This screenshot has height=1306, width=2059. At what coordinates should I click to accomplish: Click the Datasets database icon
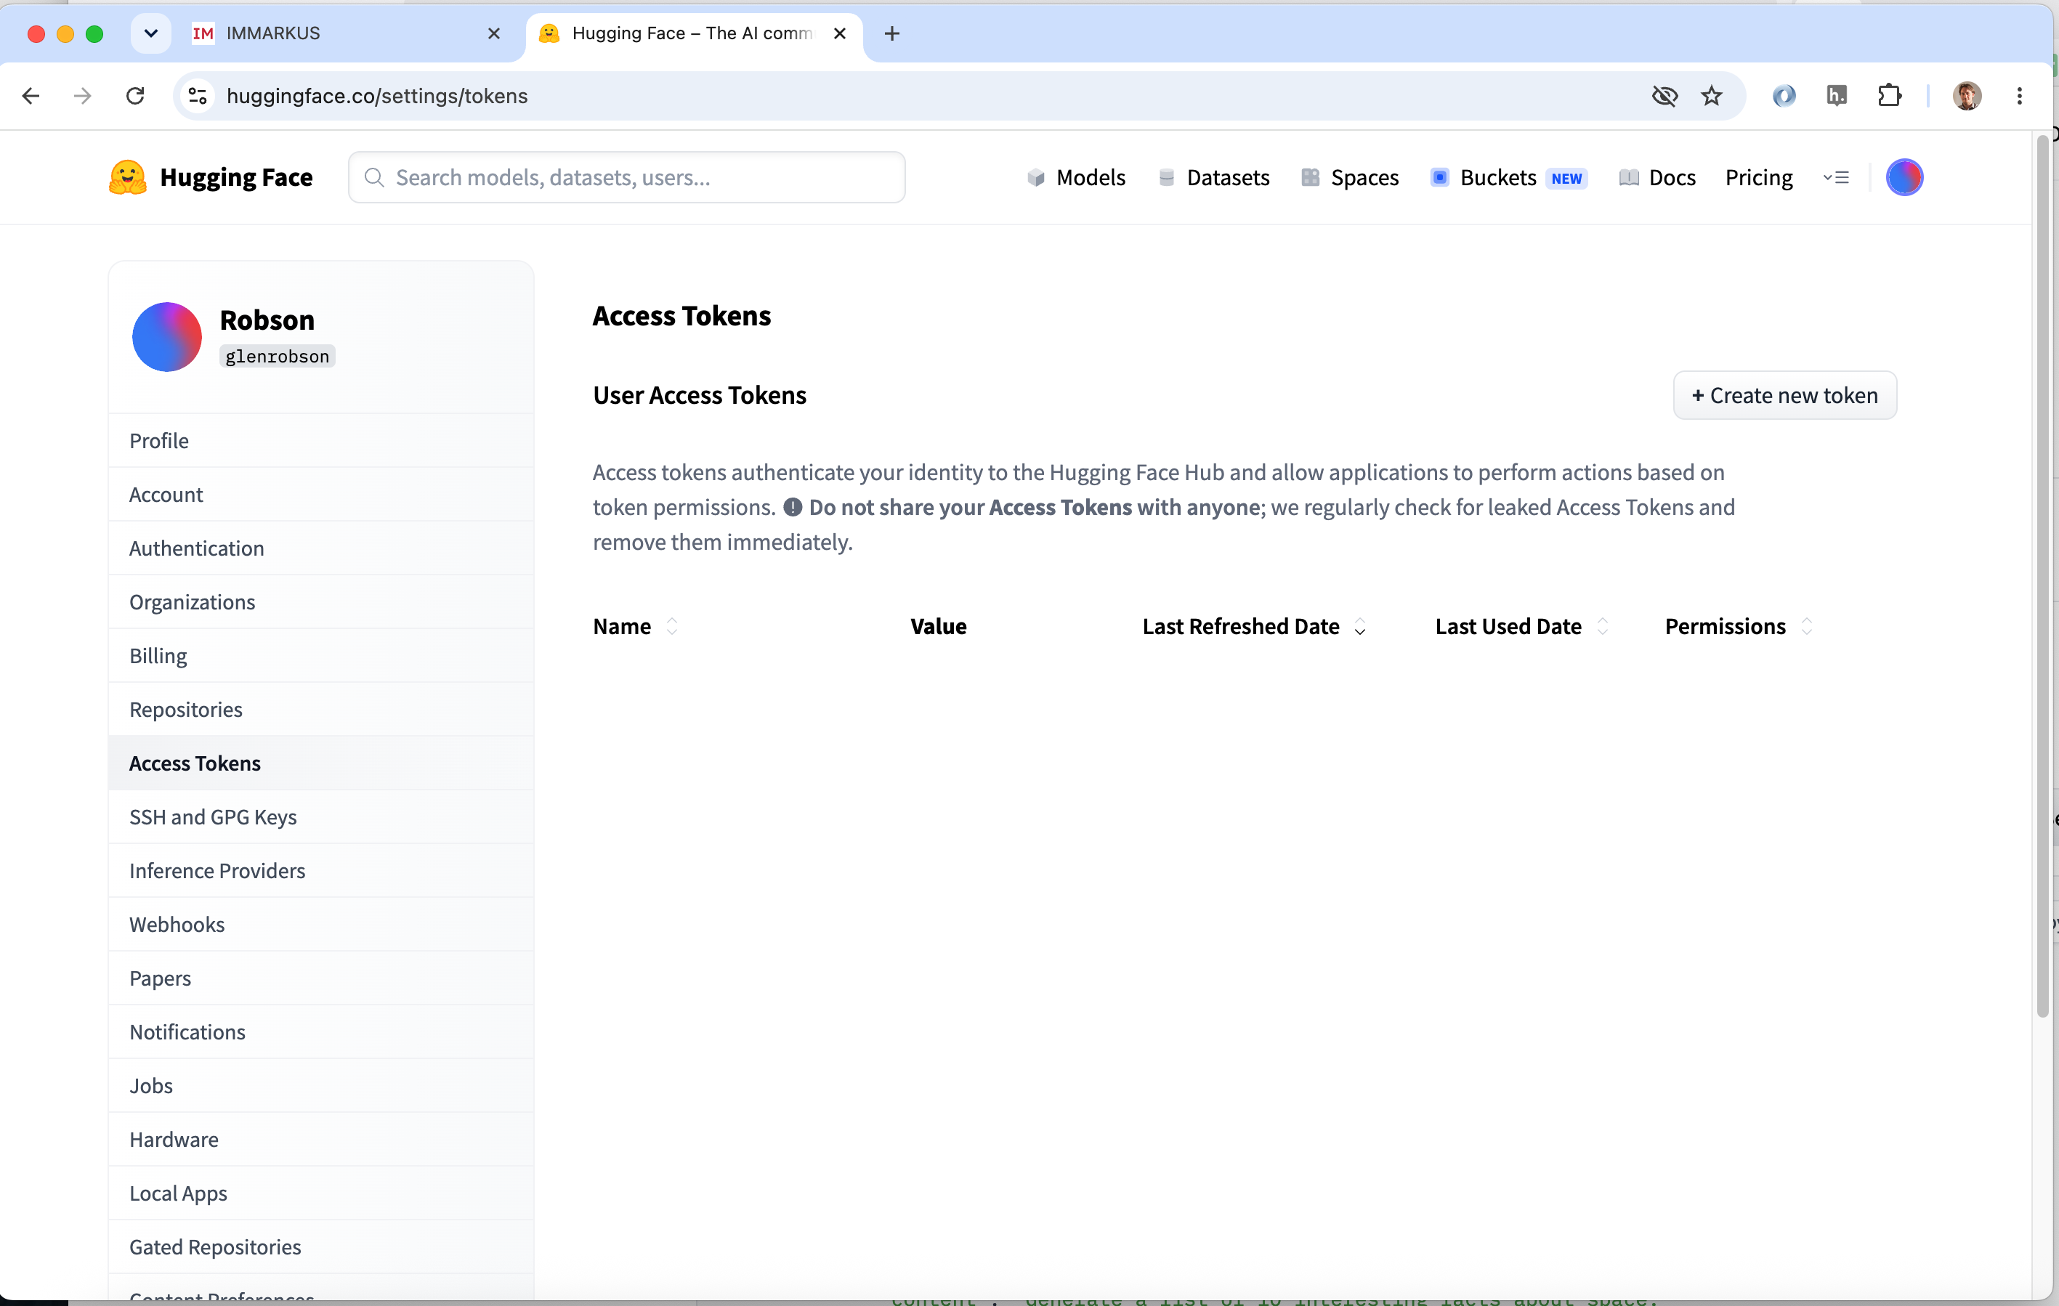(1166, 178)
